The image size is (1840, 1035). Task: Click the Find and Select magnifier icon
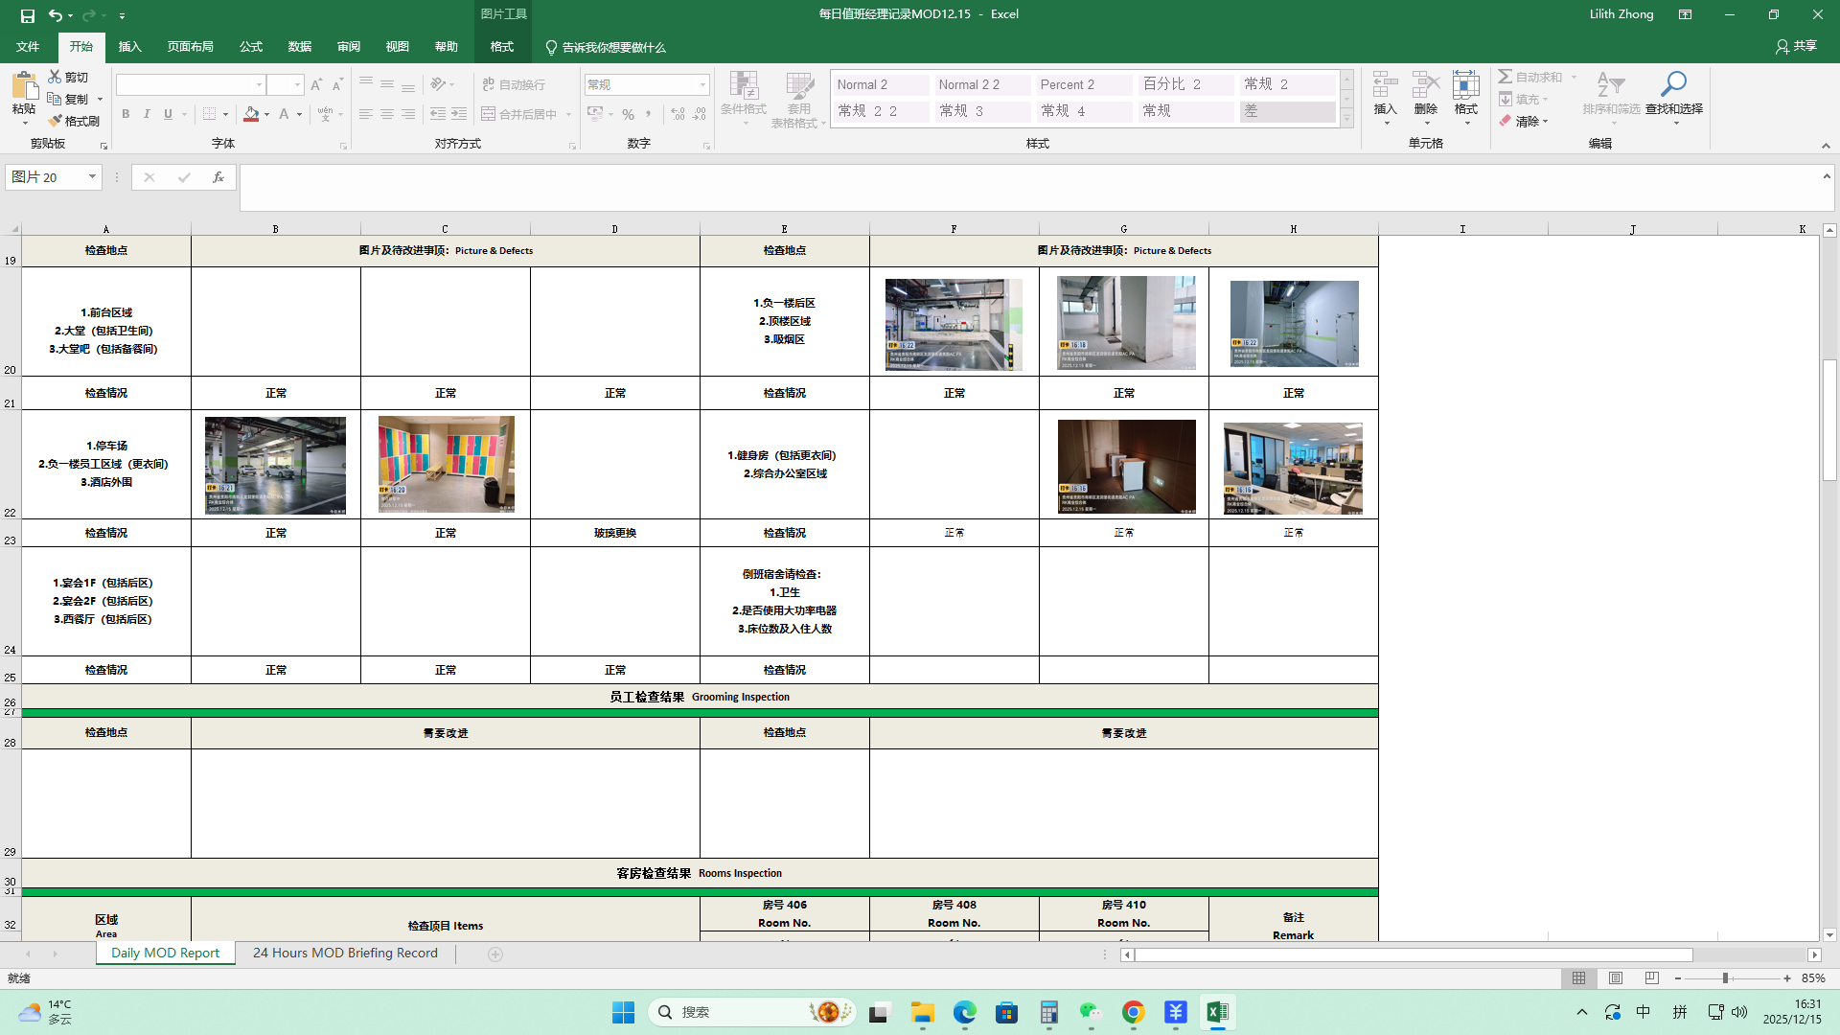click(1673, 84)
